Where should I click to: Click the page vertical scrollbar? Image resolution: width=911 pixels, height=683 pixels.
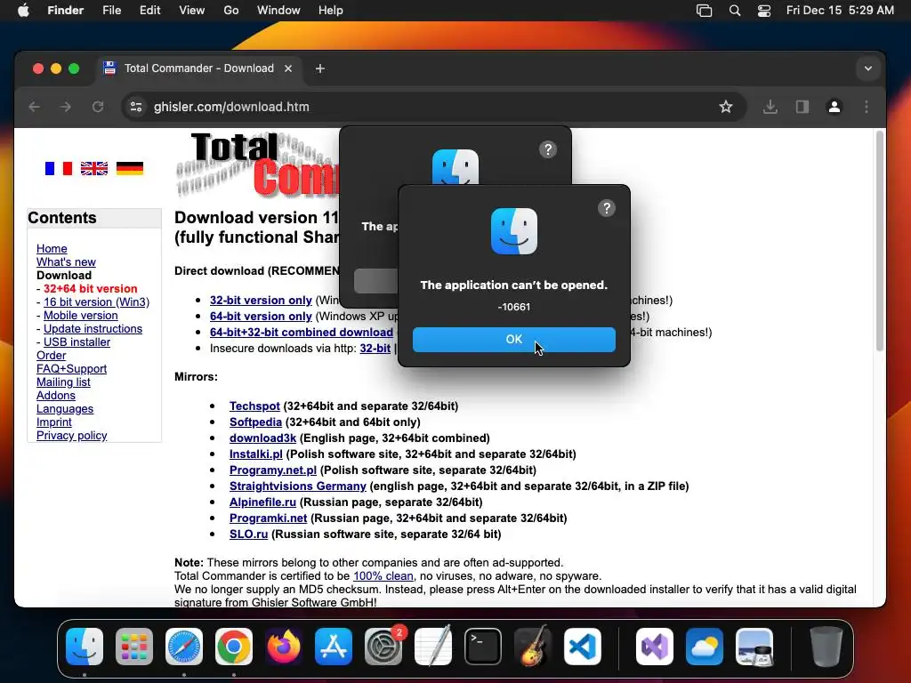880,241
